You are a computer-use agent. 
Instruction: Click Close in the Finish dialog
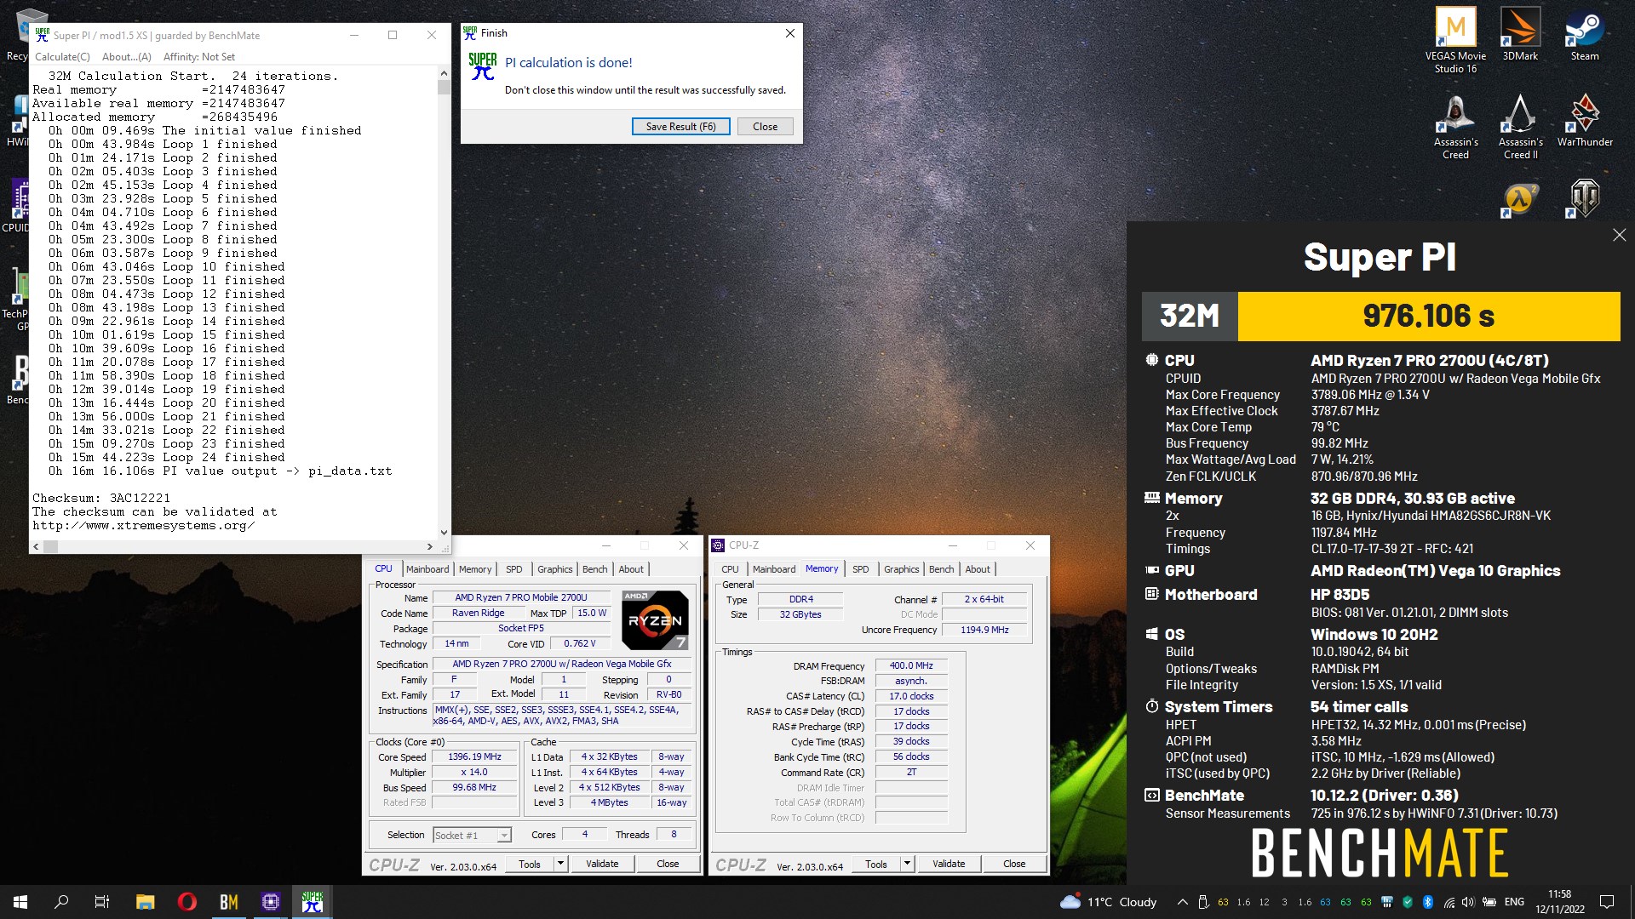coord(765,127)
